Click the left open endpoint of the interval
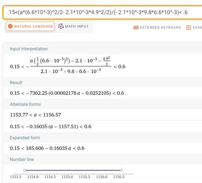The width and height of the screenshot is (202, 183). click(25, 170)
